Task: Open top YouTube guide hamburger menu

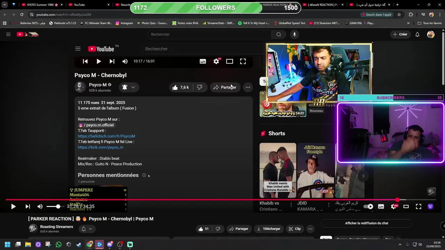Action: (8, 34)
